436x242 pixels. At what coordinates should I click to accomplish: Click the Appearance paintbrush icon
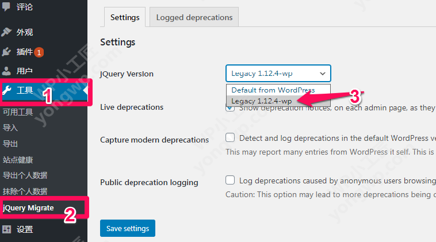[x=7, y=32]
